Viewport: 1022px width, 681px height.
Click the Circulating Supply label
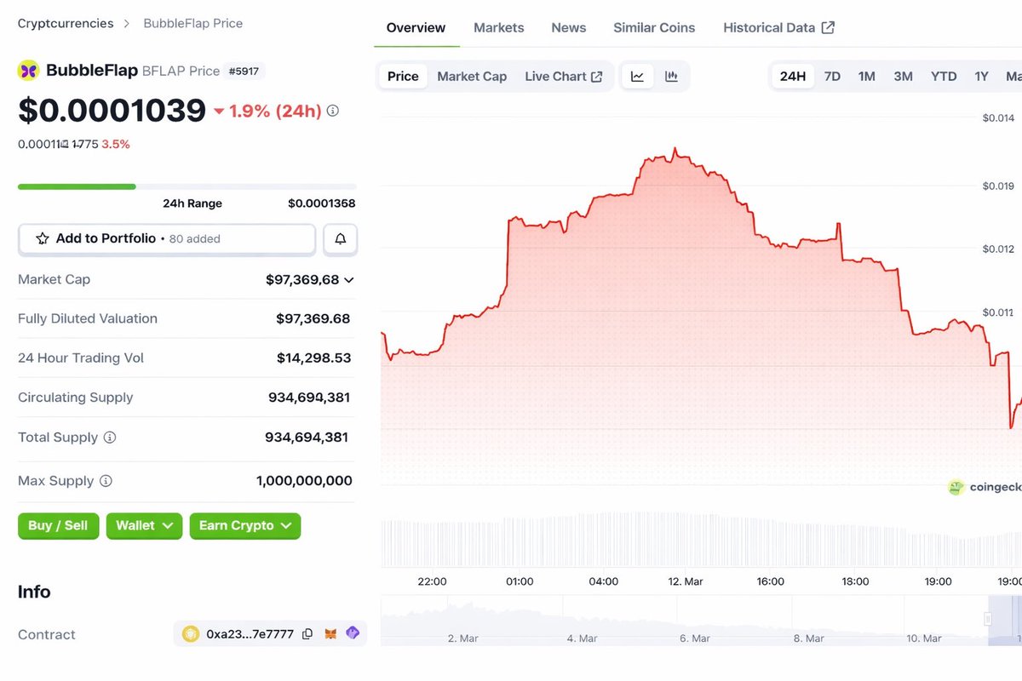click(76, 398)
